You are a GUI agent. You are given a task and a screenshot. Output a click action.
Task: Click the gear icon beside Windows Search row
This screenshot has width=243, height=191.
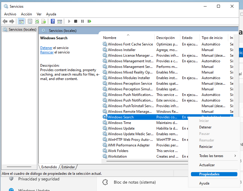tap(105, 117)
